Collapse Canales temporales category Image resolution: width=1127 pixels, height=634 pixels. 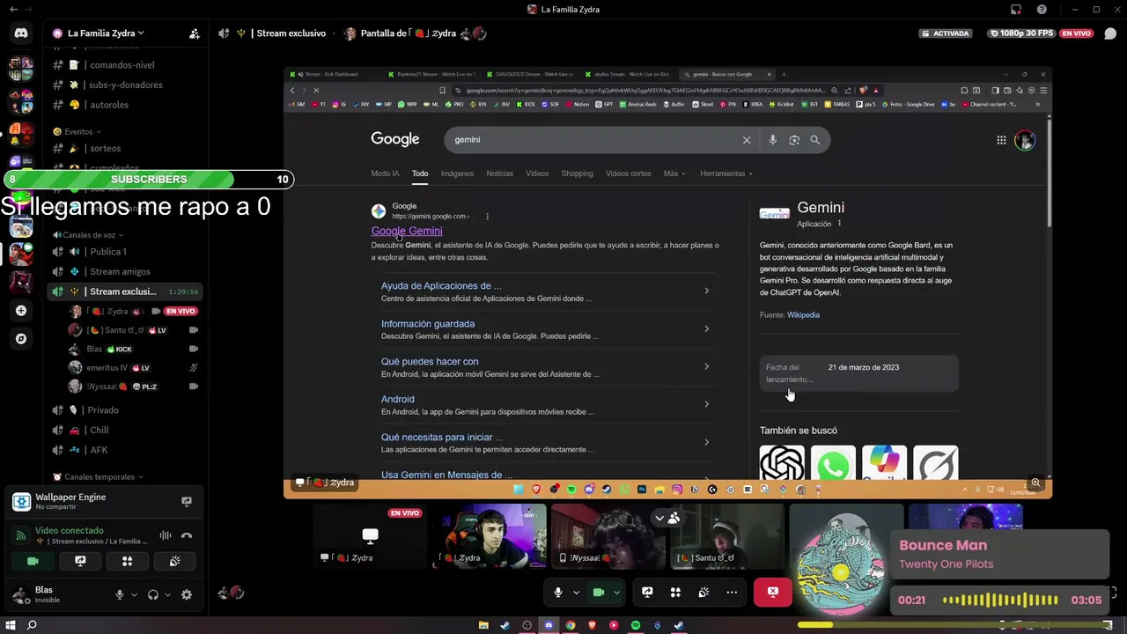coord(99,477)
